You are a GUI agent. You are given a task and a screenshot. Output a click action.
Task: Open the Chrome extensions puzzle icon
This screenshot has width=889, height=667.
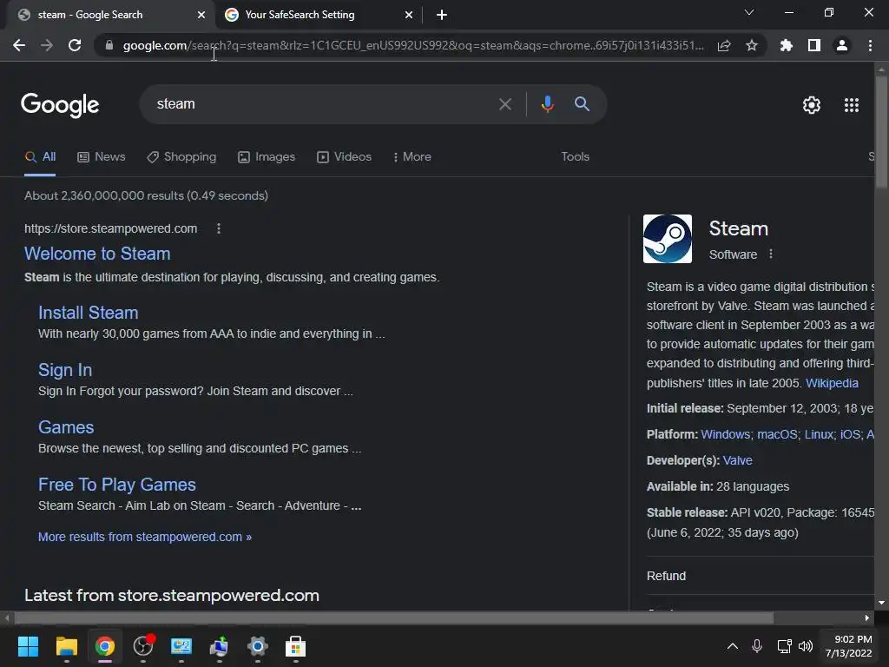787,45
